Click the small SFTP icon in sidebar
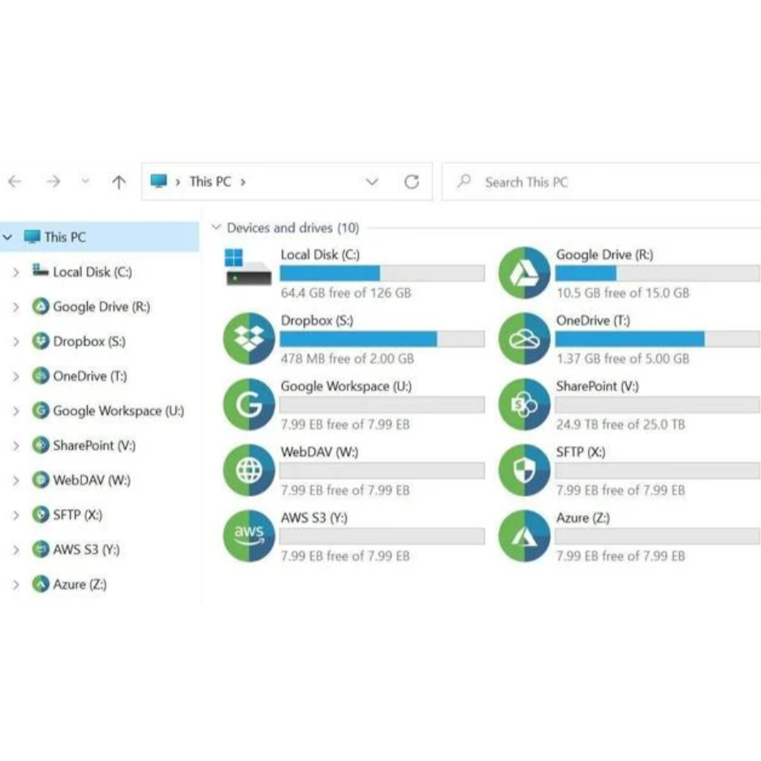The image size is (761, 761). pyautogui.click(x=41, y=514)
